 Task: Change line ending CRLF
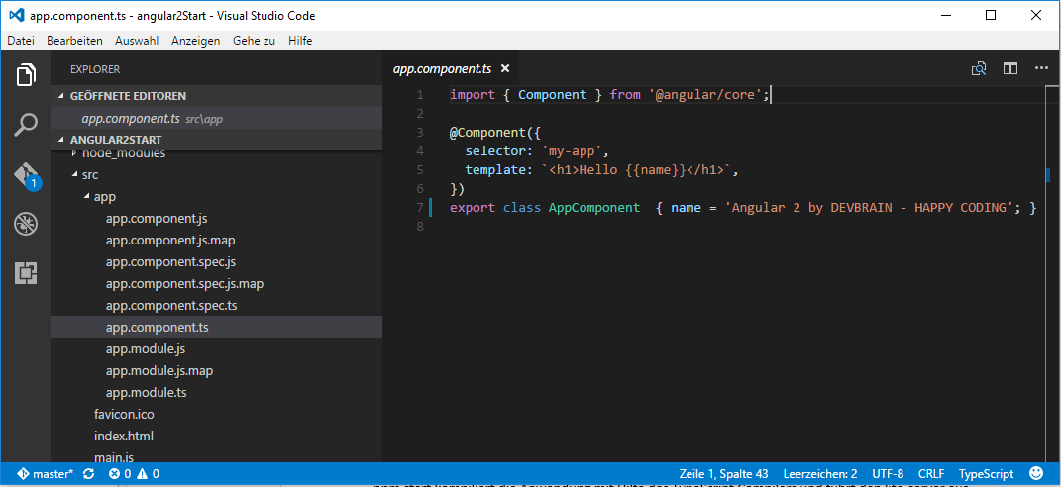coord(932,474)
